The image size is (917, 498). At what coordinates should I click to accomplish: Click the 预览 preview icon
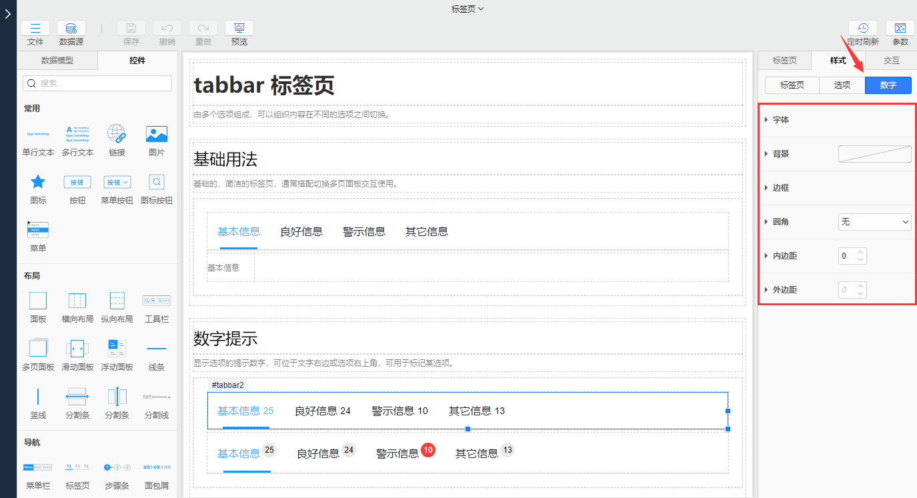click(x=239, y=29)
